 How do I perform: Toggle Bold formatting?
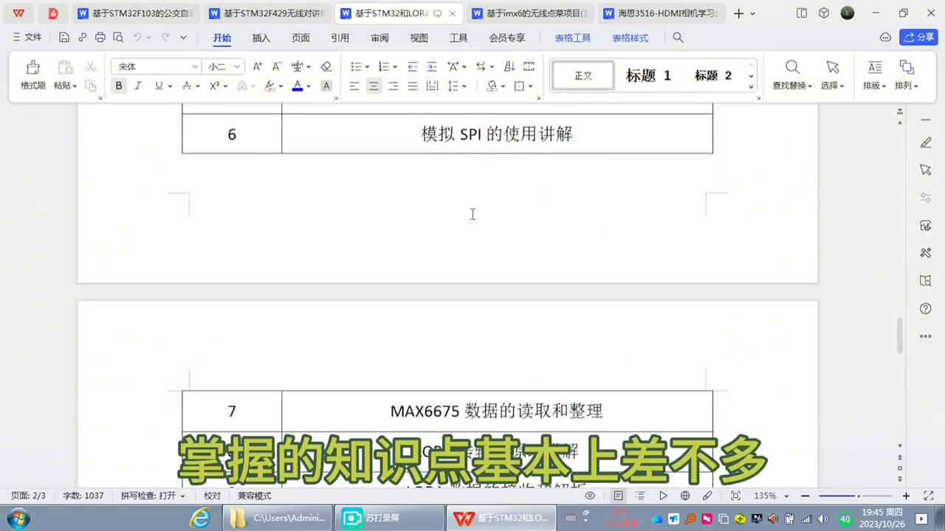pos(118,86)
